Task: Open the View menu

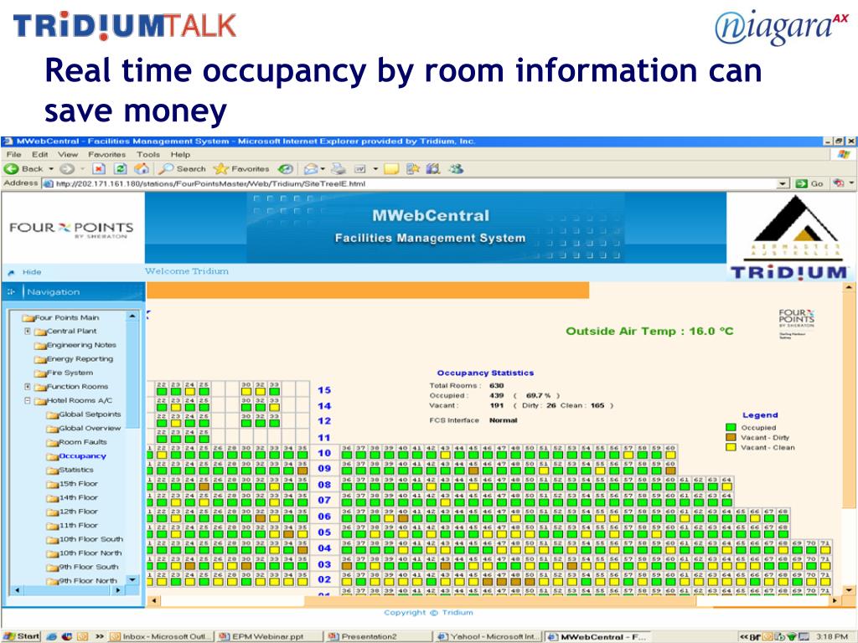Action: coord(68,155)
